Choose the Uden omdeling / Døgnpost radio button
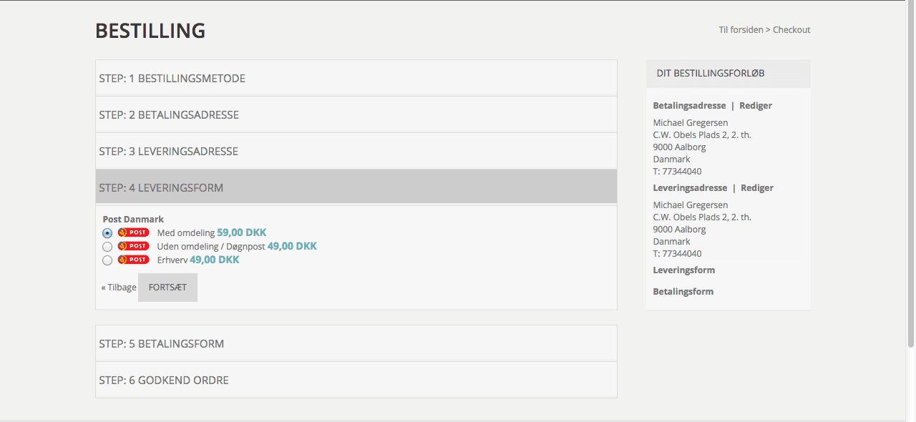Viewport: 916px width, 422px height. point(107,247)
